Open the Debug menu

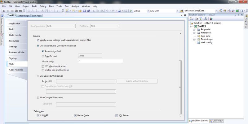43,6
